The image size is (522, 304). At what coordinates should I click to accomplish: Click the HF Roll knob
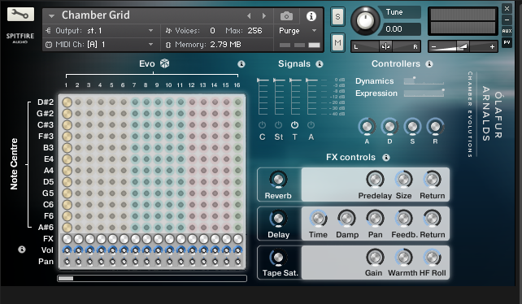click(x=432, y=258)
